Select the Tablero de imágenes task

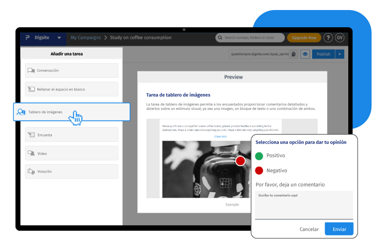coord(72,112)
